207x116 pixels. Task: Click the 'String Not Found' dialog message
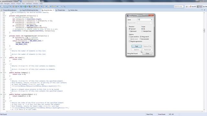point(132,53)
